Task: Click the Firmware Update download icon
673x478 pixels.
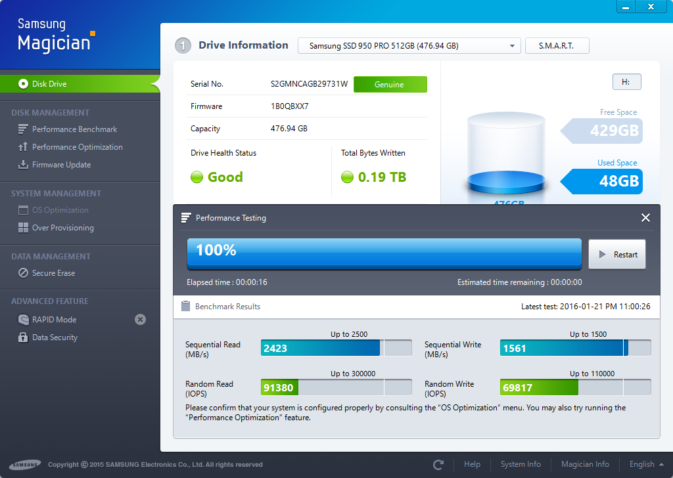Action: 23,165
